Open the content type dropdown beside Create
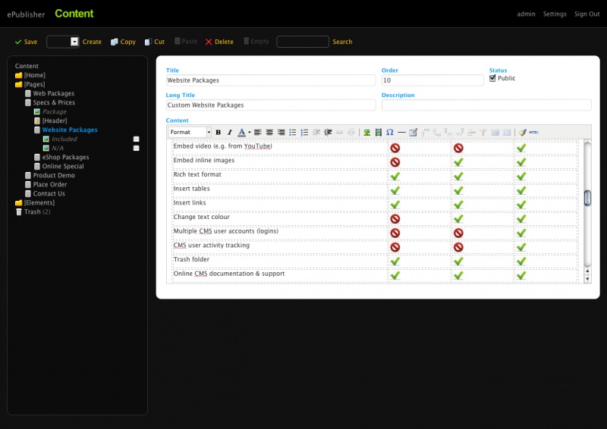607x429 pixels. [x=74, y=42]
